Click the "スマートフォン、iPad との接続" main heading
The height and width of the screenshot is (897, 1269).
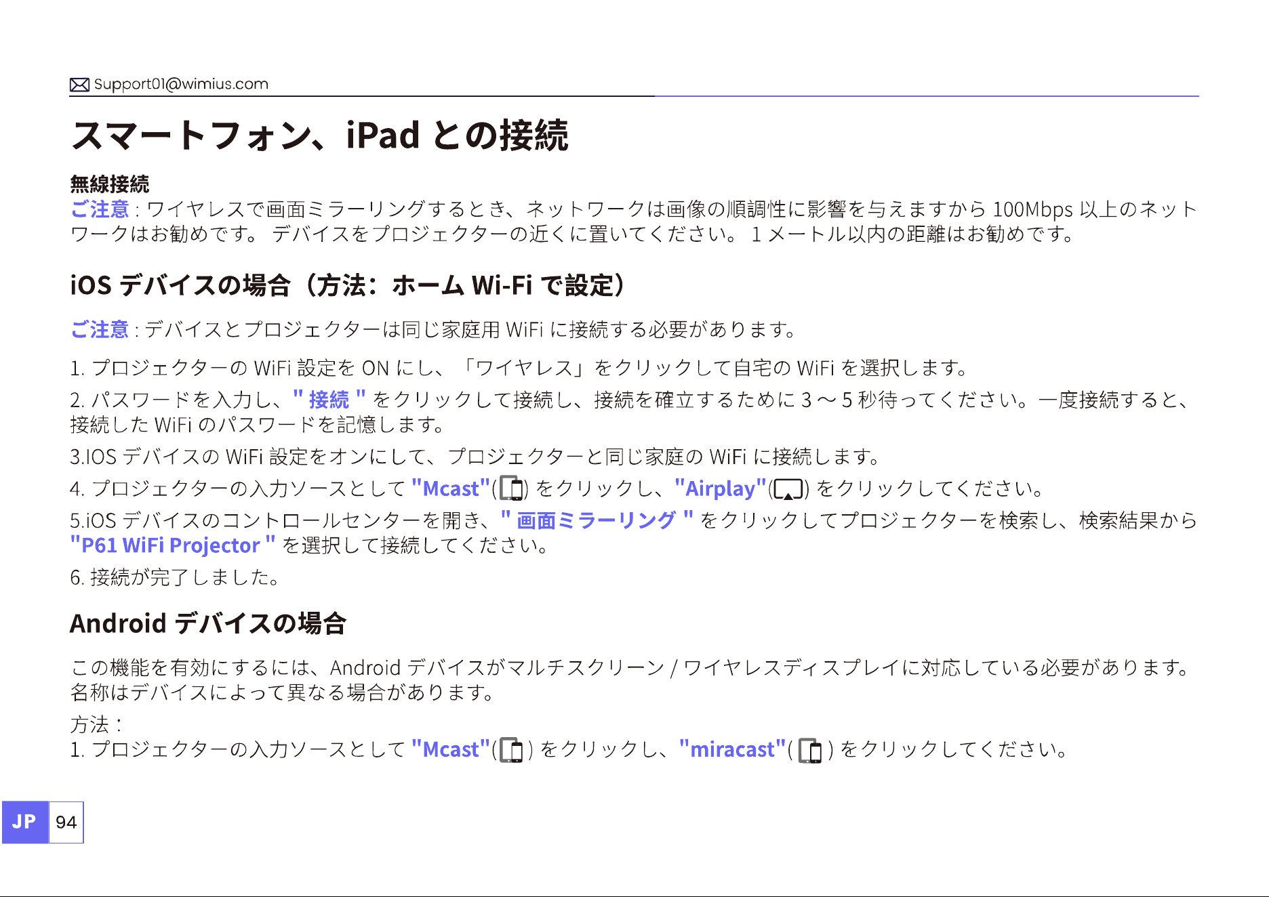click(x=319, y=135)
